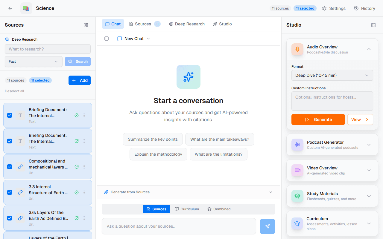Uncheck the first Briefing Document source
The width and height of the screenshot is (383, 239).
pyautogui.click(x=9, y=115)
